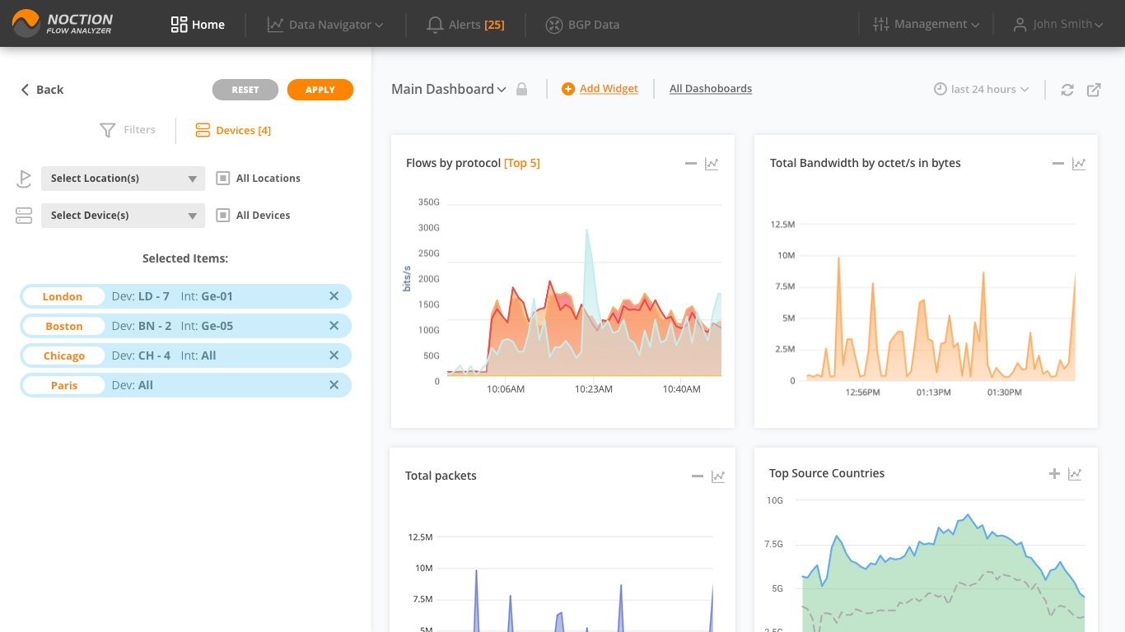Image resolution: width=1125 pixels, height=632 pixels.
Task: Click the Int: Ge-05 text
Action: 207,326
